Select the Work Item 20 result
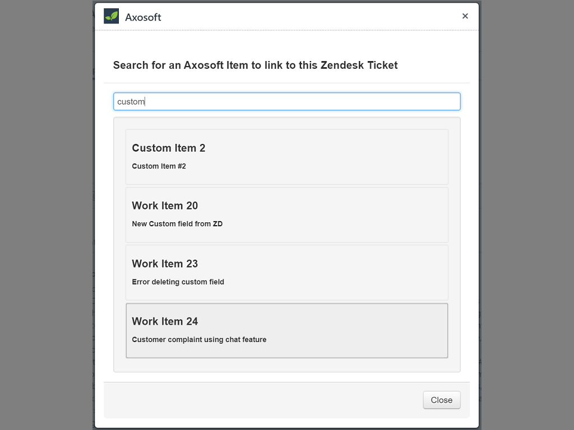Viewport: 574px width, 430px height. tap(286, 215)
